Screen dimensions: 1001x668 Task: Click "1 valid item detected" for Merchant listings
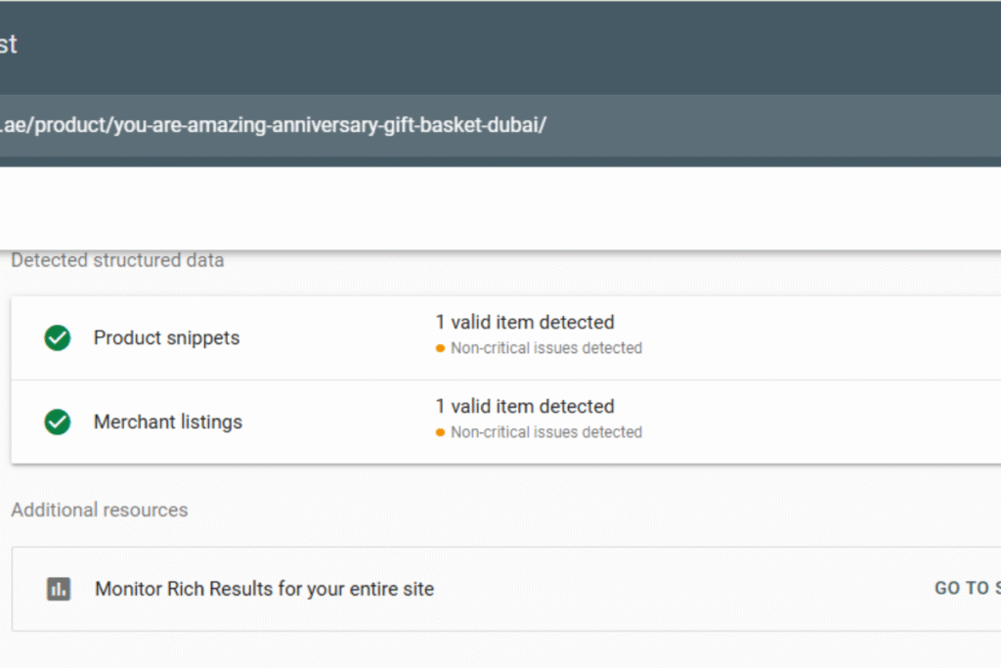(525, 407)
